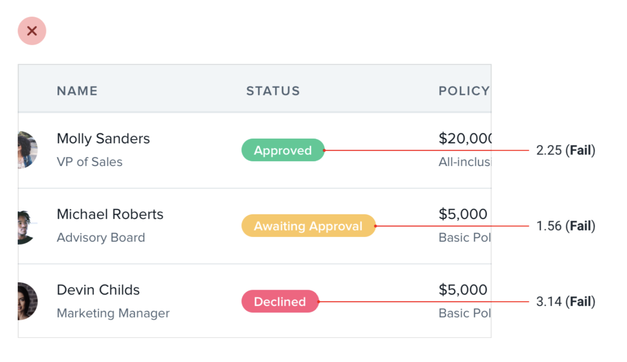The height and width of the screenshot is (362, 627).
Task: Click the NAME column header
Action: point(77,91)
